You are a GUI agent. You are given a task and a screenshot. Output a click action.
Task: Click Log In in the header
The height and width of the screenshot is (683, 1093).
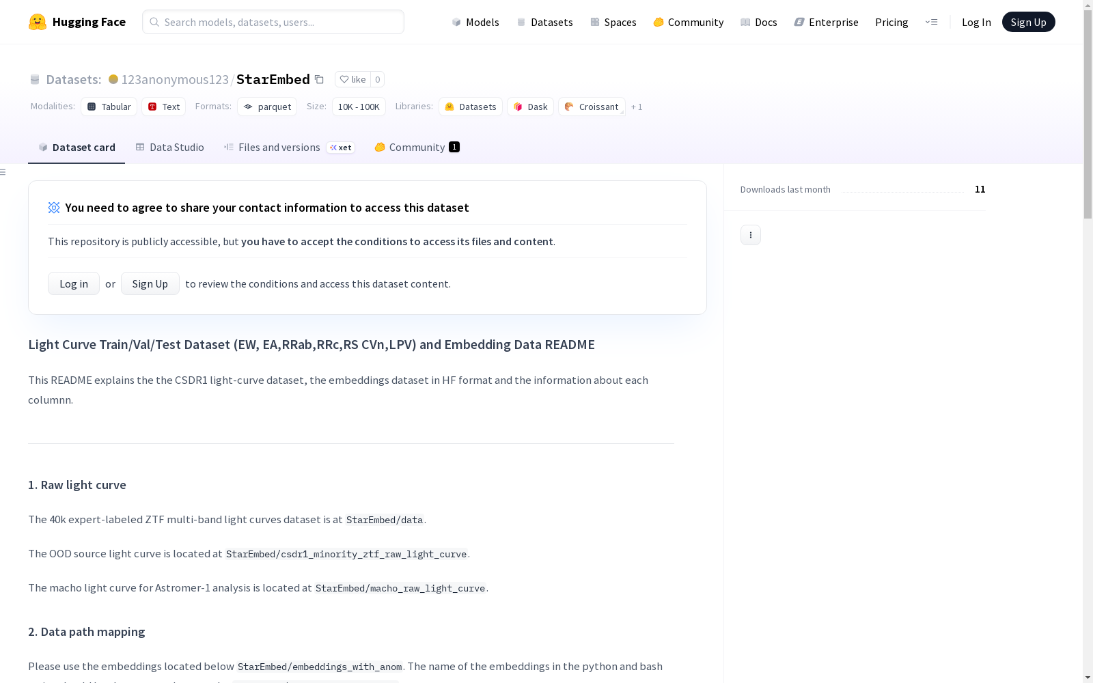[x=976, y=22]
